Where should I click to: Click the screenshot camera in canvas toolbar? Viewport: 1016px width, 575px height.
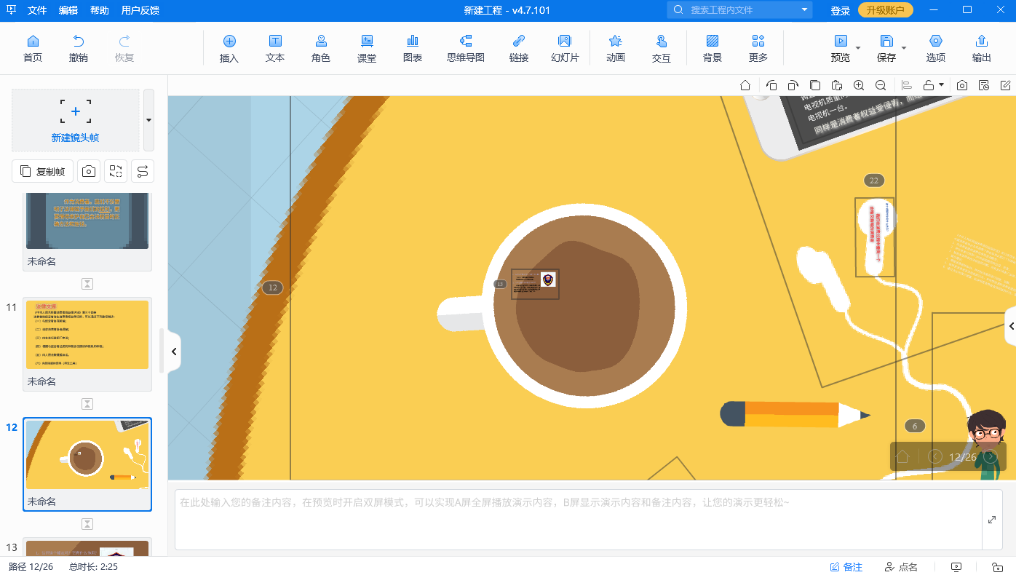pyautogui.click(x=962, y=85)
